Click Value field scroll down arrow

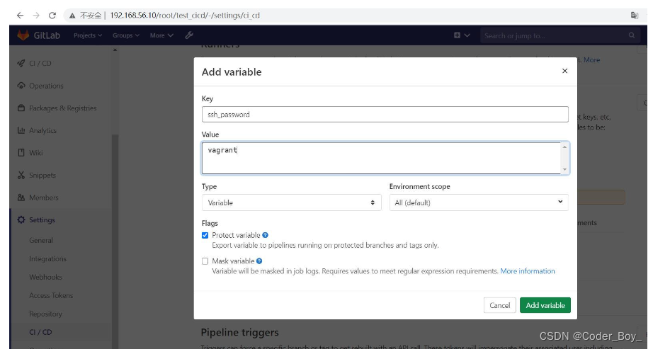click(564, 169)
